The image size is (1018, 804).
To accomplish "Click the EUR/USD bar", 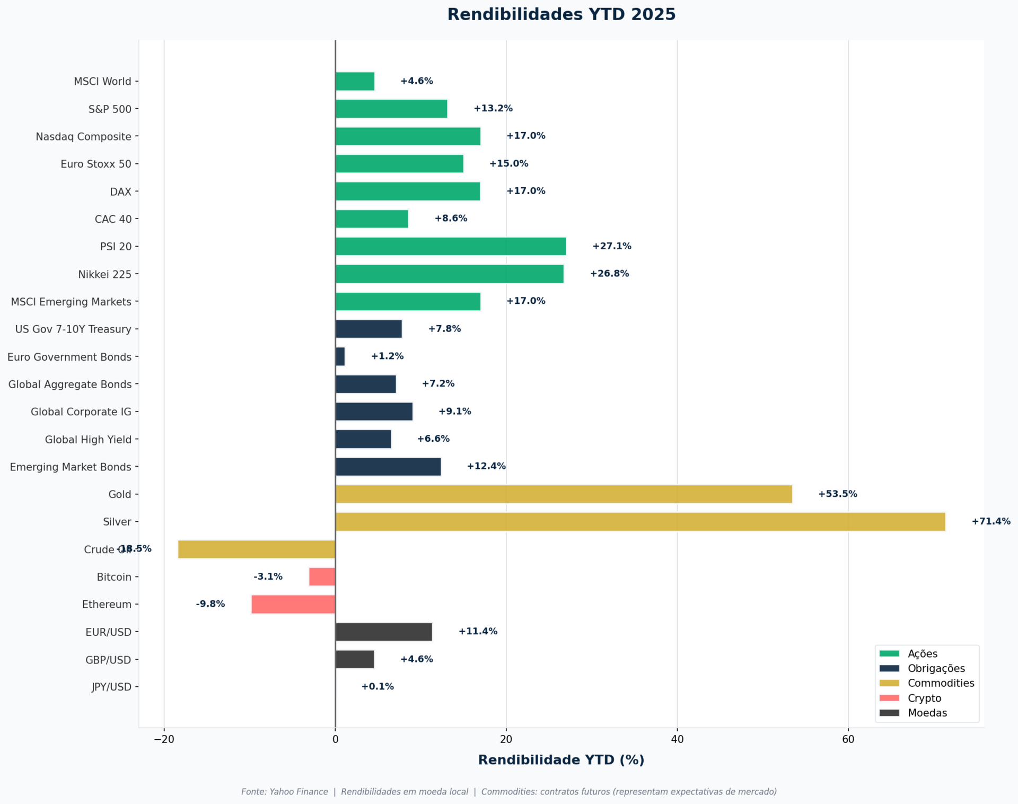I will pos(384,632).
